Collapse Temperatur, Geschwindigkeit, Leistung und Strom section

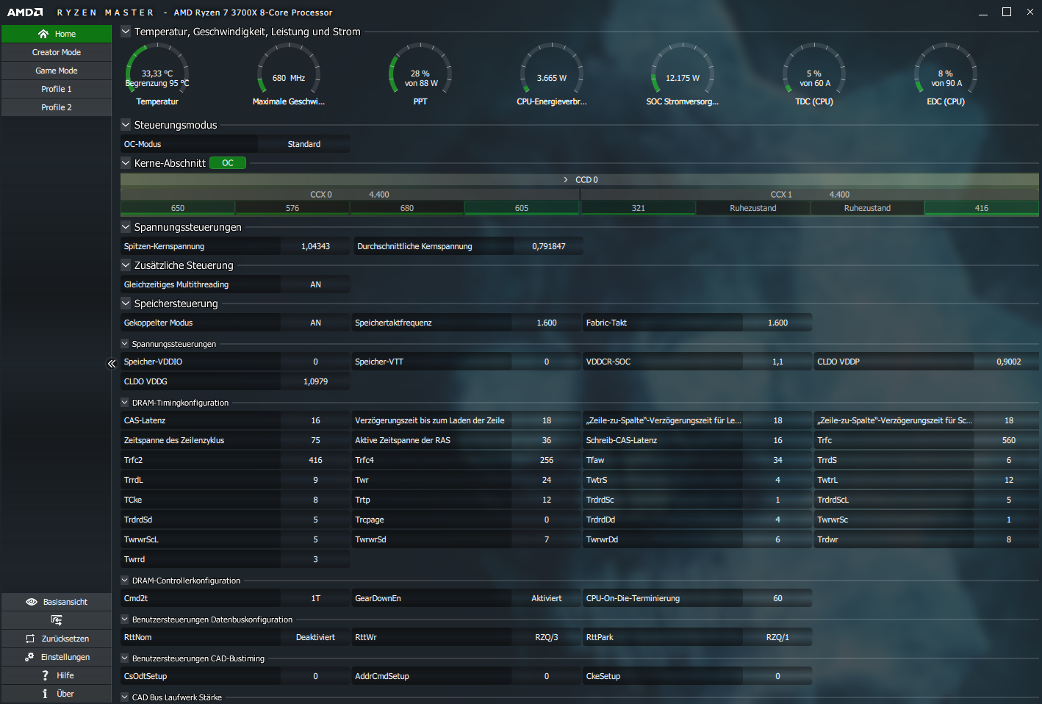tap(126, 32)
